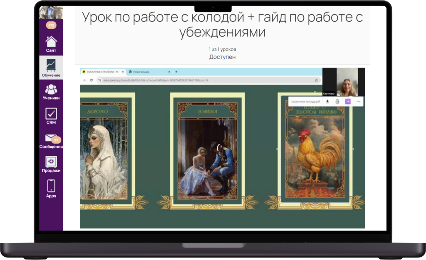Open site info icon in address bar
Image resolution: width=426 pixels, height=260 pixels.
coord(100,80)
